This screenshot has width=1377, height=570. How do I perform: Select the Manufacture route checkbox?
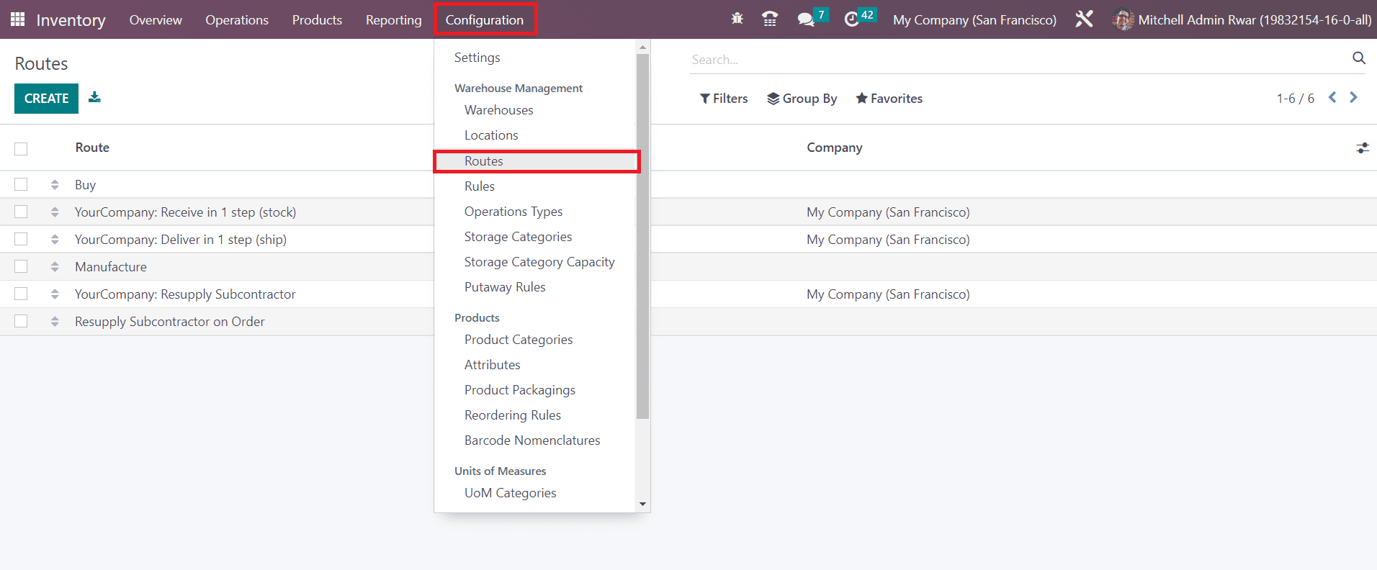click(21, 267)
